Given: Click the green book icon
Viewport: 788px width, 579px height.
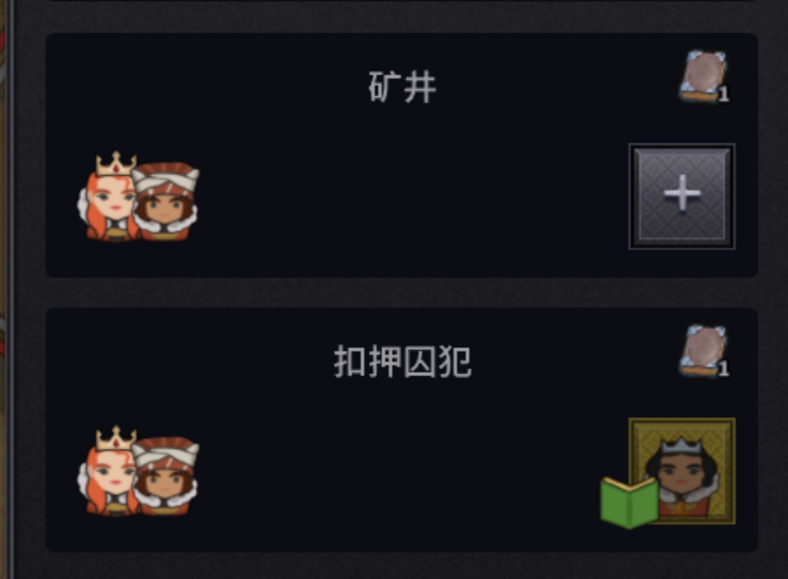Looking at the screenshot, I should pyautogui.click(x=630, y=502).
